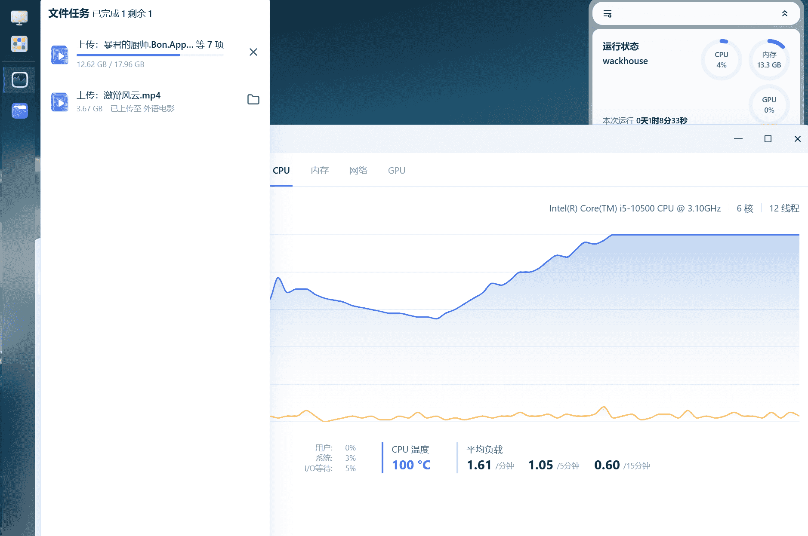
Task: Maximize the resource monitor window
Action: pos(768,139)
